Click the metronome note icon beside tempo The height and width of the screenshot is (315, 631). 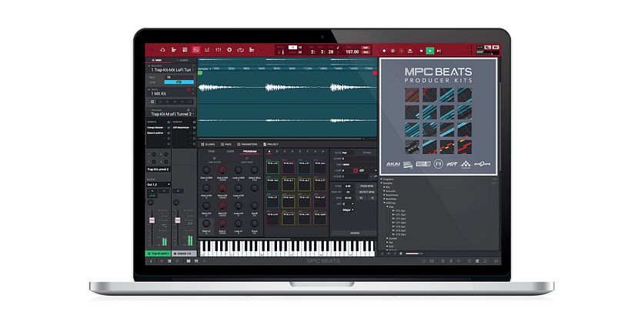[x=338, y=49]
